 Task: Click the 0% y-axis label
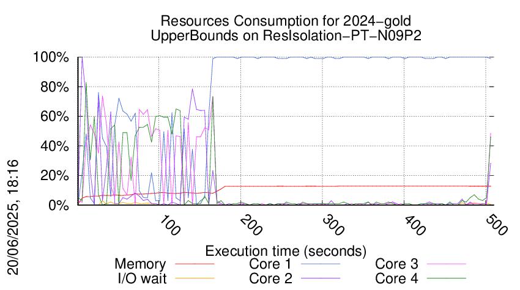(59, 205)
